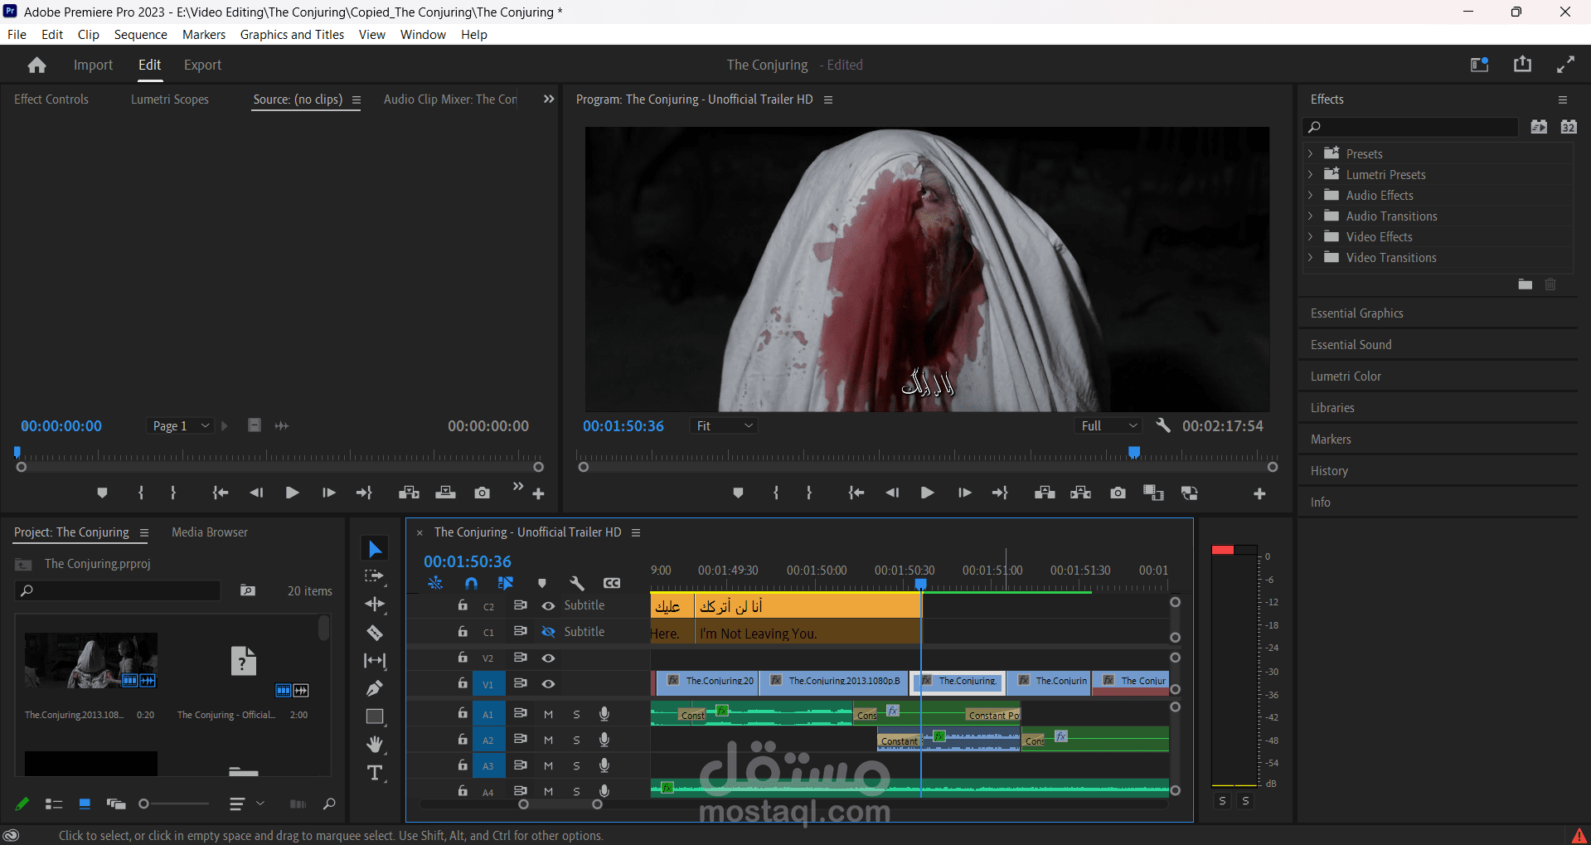
Task: Switch to the Media Browser tab
Action: tap(210, 532)
